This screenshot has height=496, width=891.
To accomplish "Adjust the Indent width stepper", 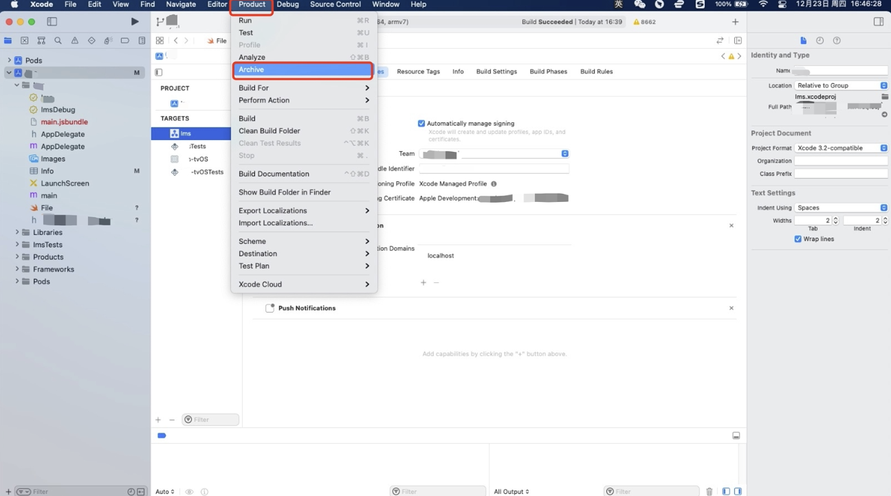I will 885,221.
